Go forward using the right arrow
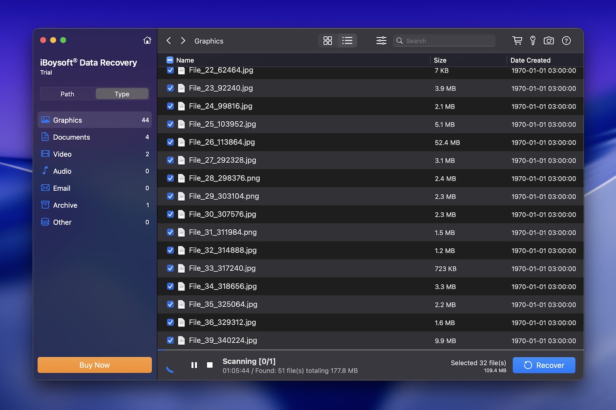Viewport: 616px width, 410px height. (x=183, y=40)
